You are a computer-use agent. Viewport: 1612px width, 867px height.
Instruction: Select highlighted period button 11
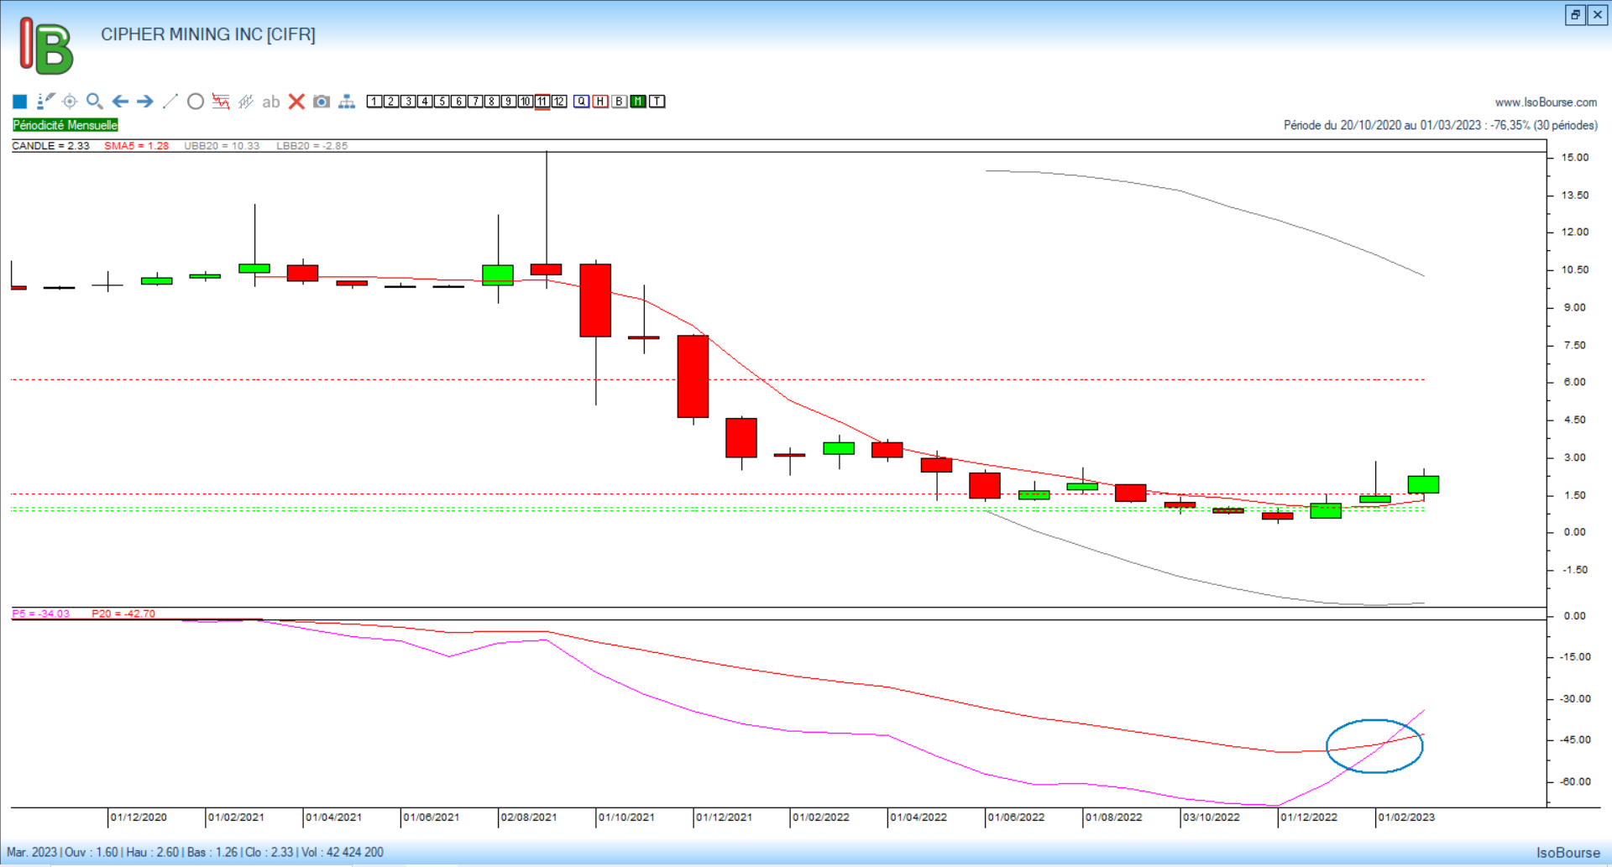pos(542,102)
